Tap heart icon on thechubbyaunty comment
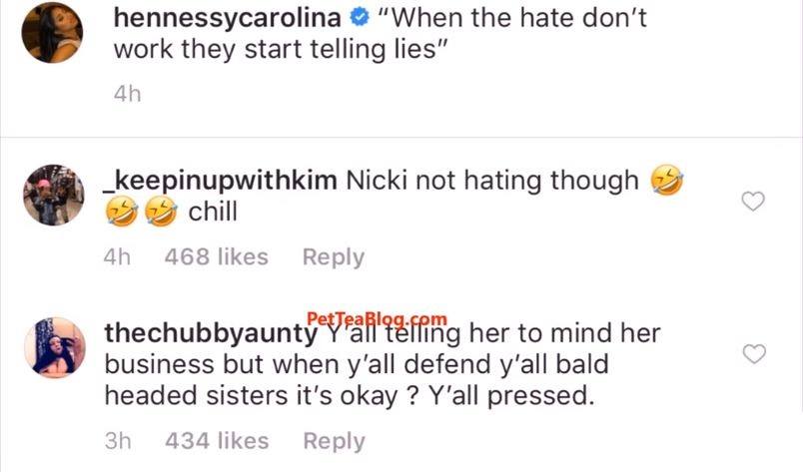Viewport: 803px width, 472px height. [754, 353]
